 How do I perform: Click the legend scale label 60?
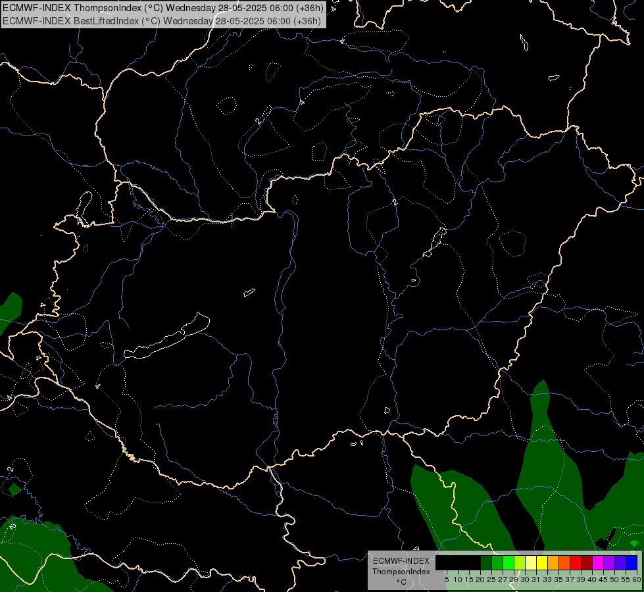[x=636, y=580]
